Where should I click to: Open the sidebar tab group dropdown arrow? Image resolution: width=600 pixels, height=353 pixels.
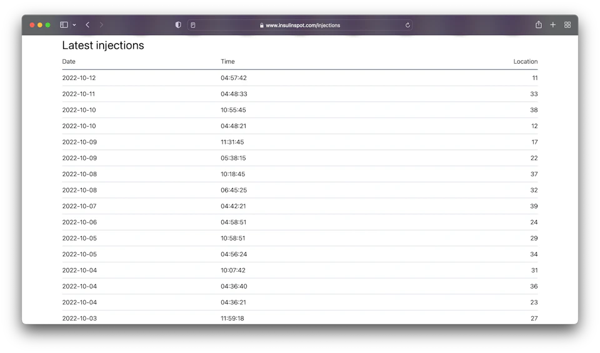[x=74, y=25]
